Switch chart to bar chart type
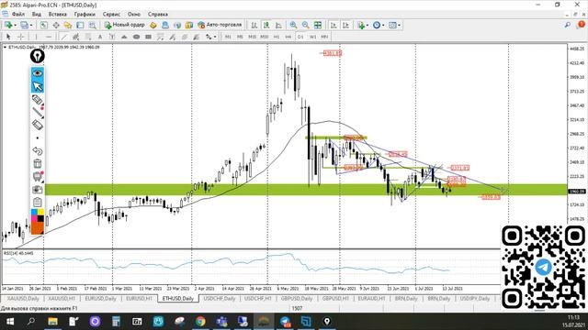 [254, 25]
